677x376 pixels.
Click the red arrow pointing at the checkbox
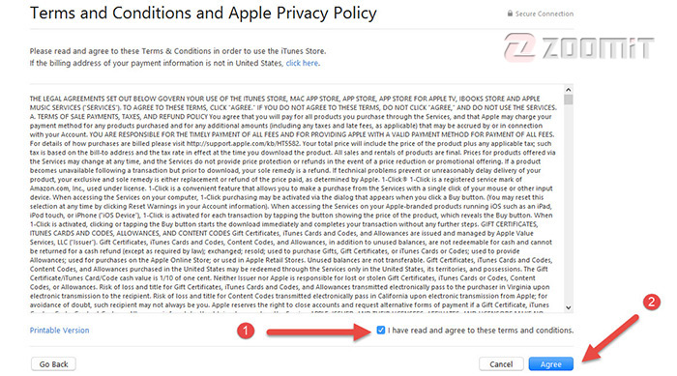pyautogui.click(x=318, y=332)
